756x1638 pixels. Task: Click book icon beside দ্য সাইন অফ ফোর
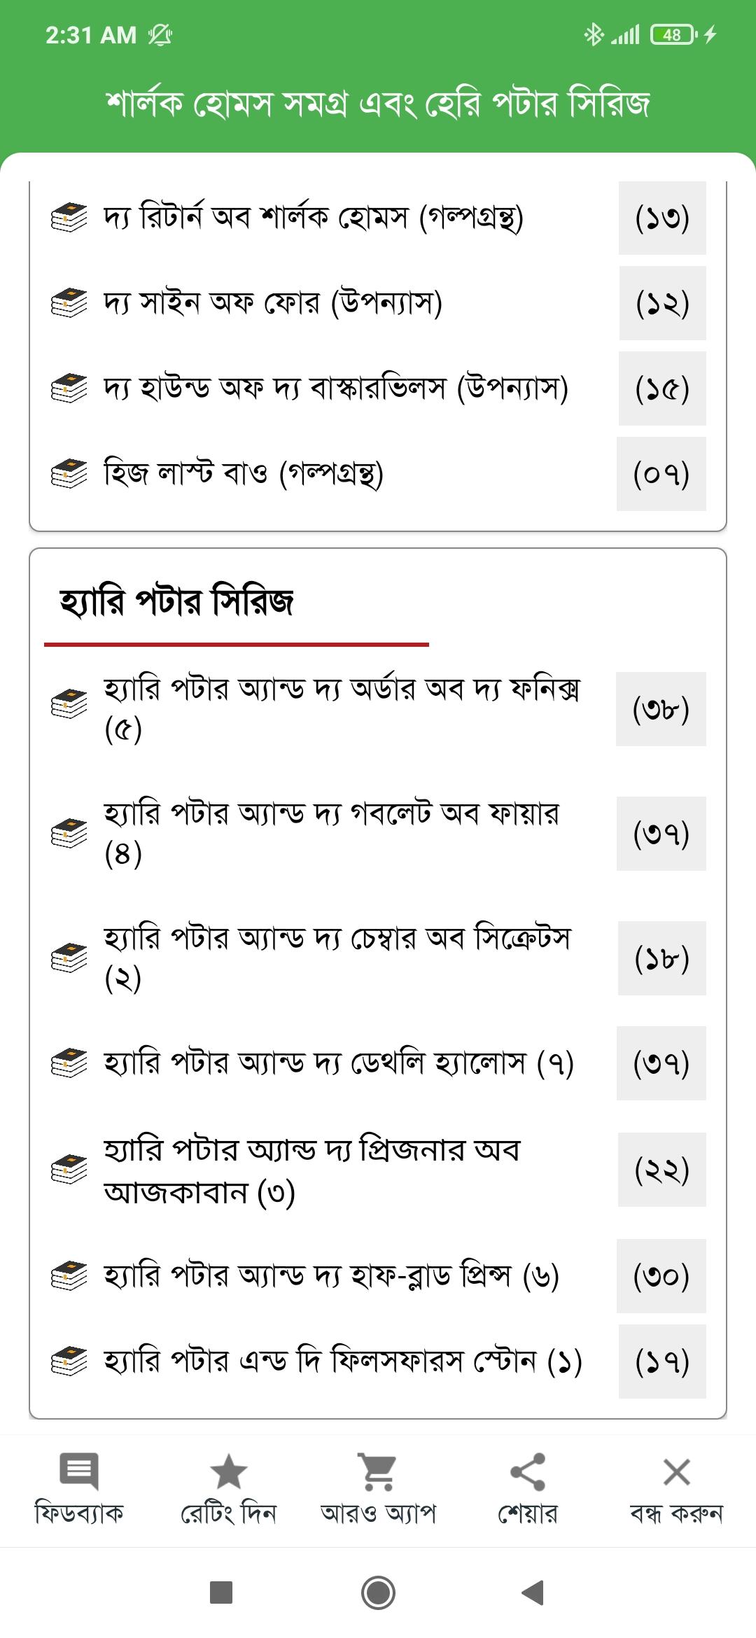(69, 303)
